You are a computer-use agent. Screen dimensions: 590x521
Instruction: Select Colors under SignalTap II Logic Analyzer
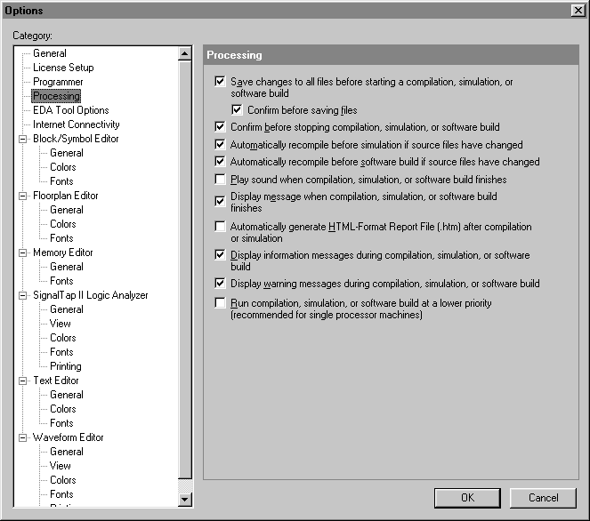coord(63,338)
